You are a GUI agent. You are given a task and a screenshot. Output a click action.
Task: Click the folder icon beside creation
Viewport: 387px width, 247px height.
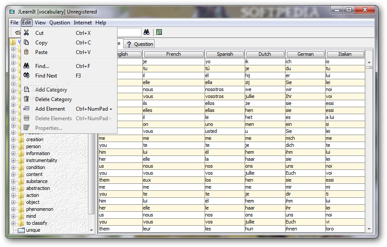[x=21, y=139]
